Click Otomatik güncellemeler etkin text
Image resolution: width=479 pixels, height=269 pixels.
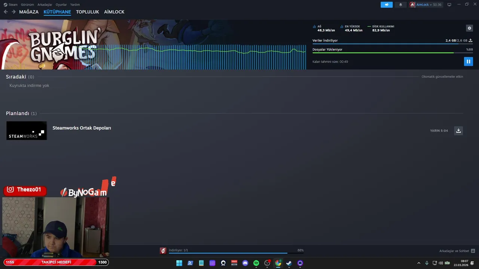pos(442,77)
